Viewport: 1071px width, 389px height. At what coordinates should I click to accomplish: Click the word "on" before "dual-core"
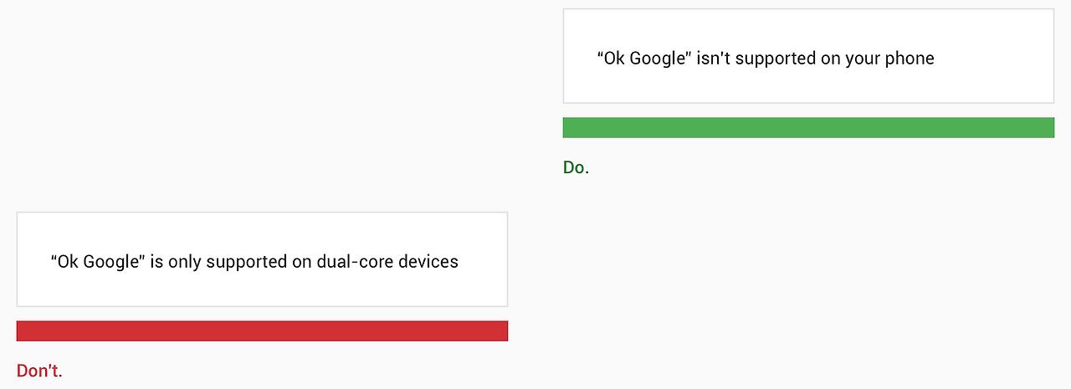[302, 262]
